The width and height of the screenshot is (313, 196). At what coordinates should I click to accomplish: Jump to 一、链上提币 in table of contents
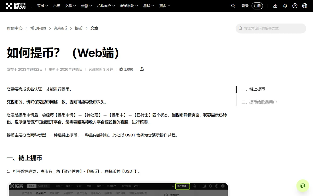tap(253, 89)
